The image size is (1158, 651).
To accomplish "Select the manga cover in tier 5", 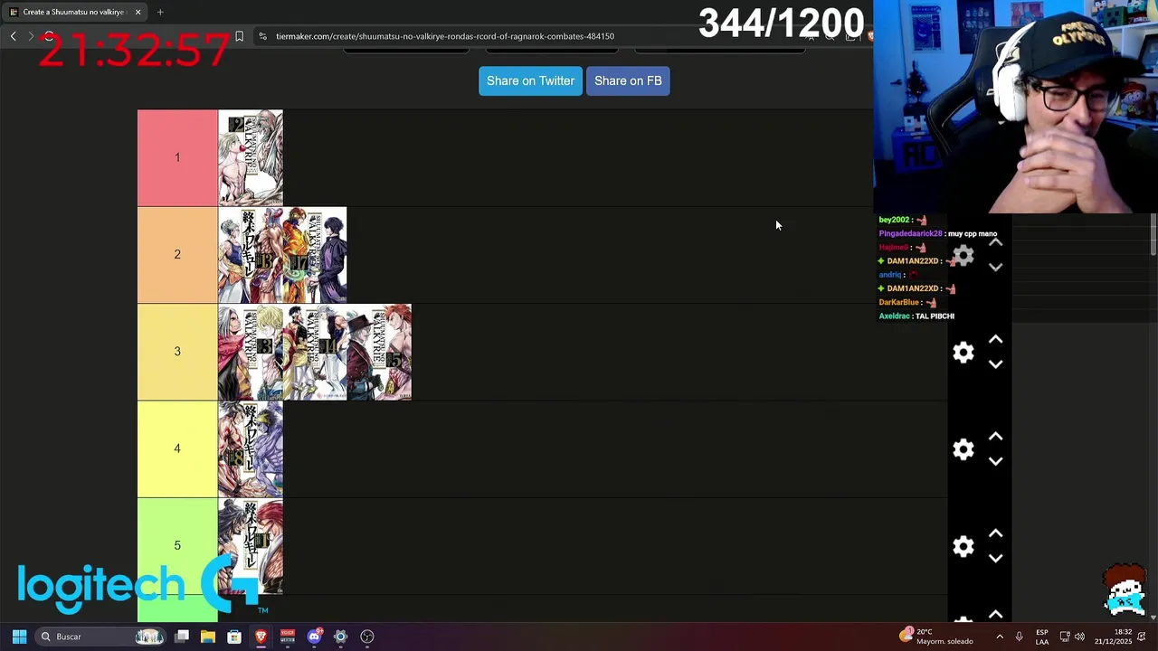I will tap(251, 546).
